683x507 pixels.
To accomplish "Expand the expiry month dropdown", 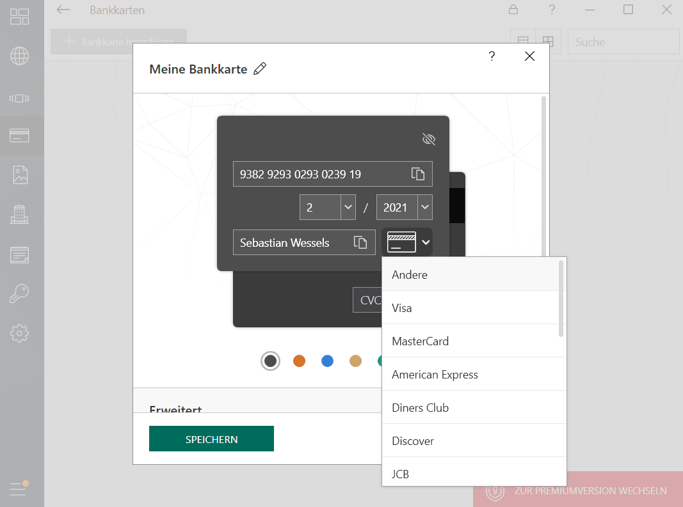I will [x=348, y=207].
